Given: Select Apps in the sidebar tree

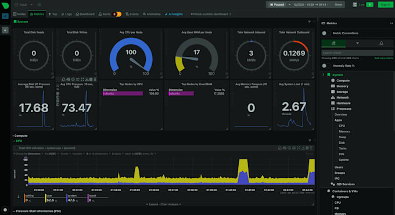Looking at the screenshot, I should point(338,120).
